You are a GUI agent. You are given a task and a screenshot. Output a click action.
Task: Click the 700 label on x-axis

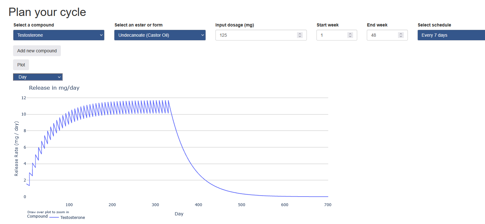[328, 205]
